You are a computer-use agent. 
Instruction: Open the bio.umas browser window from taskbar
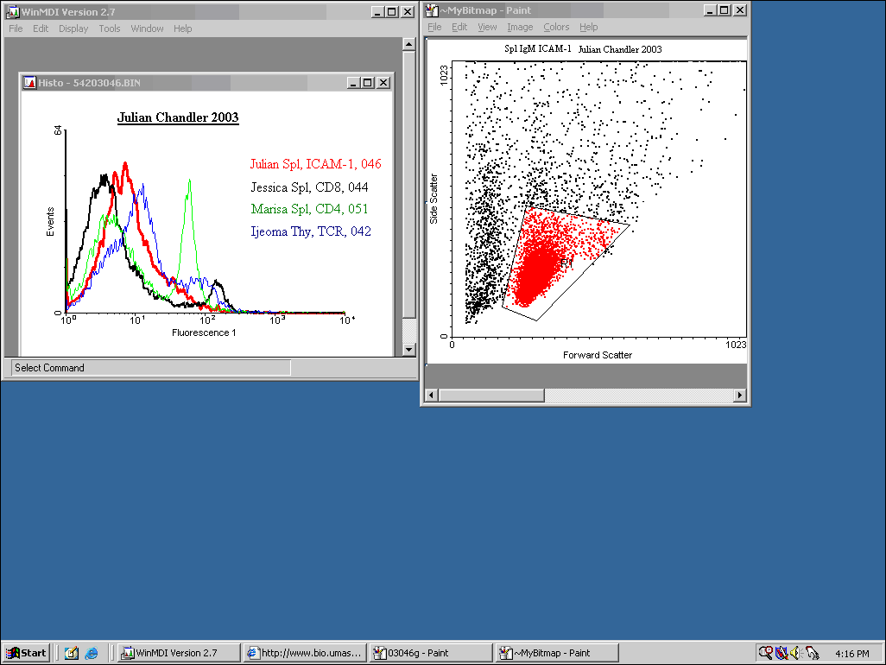[x=305, y=653]
